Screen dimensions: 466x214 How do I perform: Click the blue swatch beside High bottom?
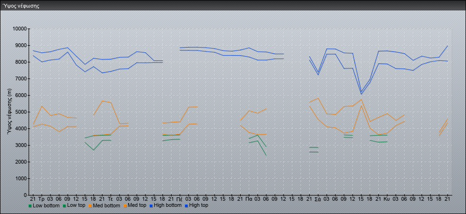click(x=151, y=205)
